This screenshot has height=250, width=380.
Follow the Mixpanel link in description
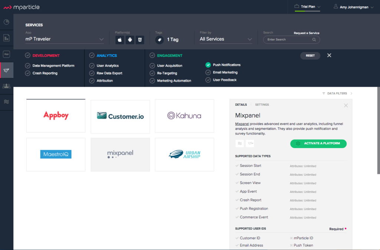[x=242, y=124]
